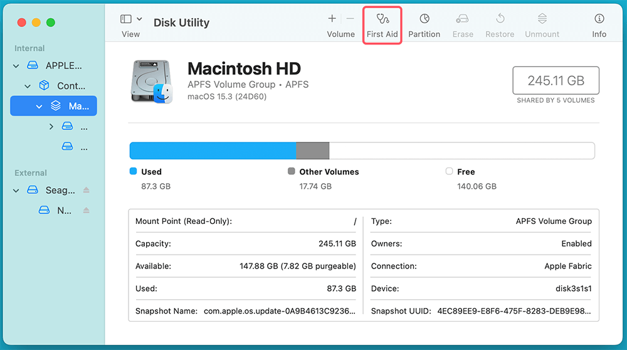The height and width of the screenshot is (350, 627).
Task: Collapse the Seagate external drive chevron
Action: click(16, 190)
